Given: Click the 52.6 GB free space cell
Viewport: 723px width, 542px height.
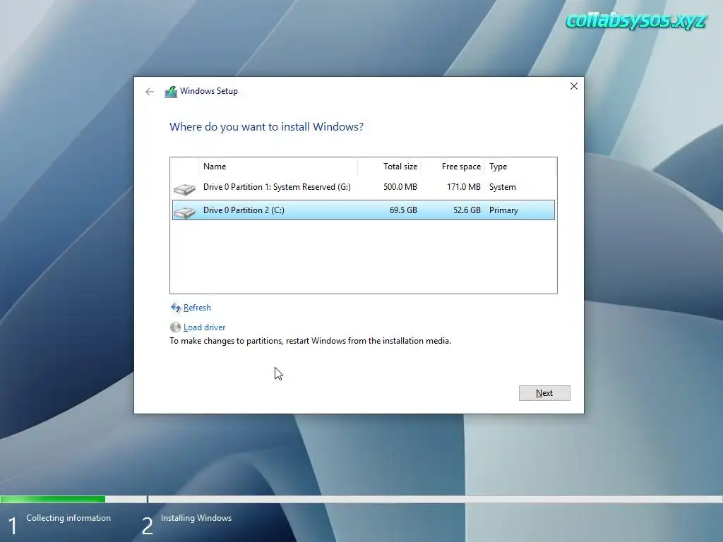Looking at the screenshot, I should coord(467,210).
